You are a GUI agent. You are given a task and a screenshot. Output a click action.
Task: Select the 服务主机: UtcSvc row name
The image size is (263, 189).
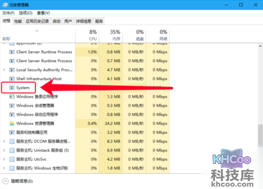(x=32, y=159)
